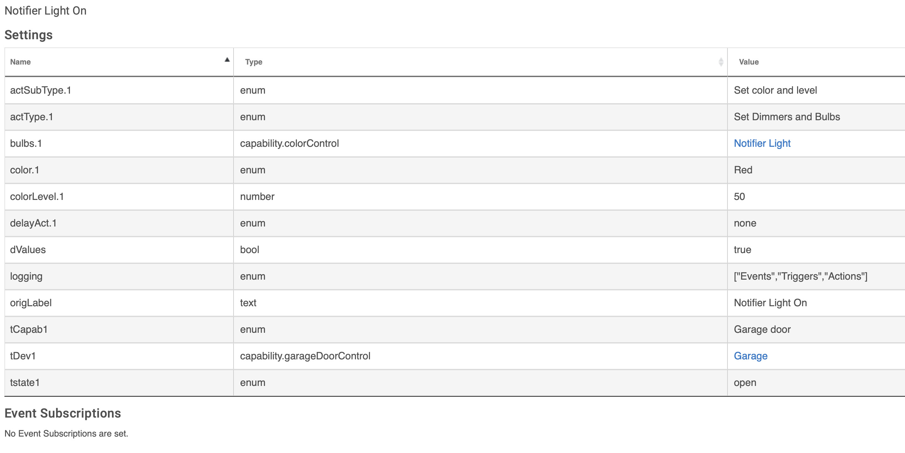Click the 'enum' type in the tstate1 row
This screenshot has width=905, height=453.
click(253, 382)
